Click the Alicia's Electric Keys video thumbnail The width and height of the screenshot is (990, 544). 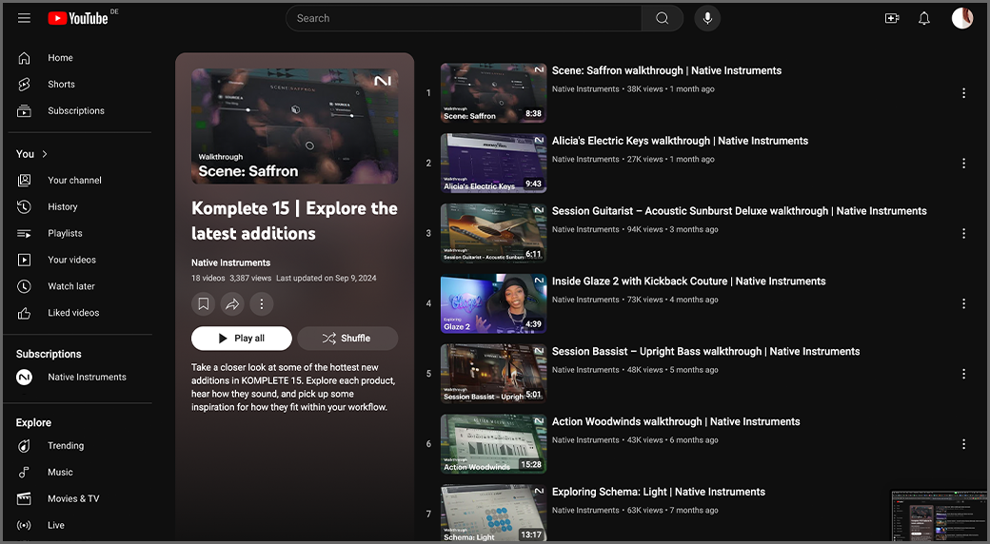pyautogui.click(x=493, y=163)
